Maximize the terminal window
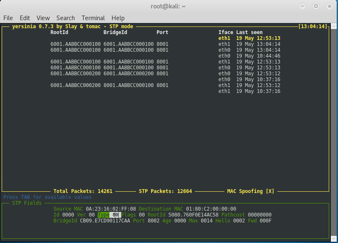 (316, 6)
